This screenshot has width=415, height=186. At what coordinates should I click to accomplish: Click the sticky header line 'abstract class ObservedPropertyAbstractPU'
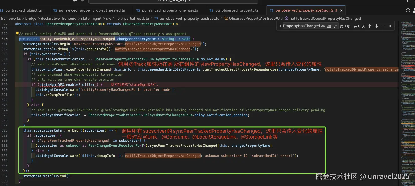click(x=97, y=24)
